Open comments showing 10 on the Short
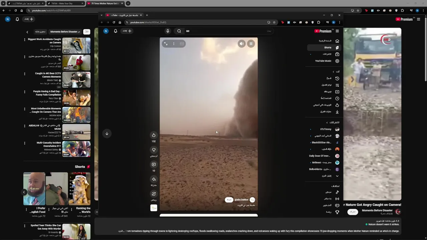This screenshot has width=427, height=240. pyautogui.click(x=154, y=164)
